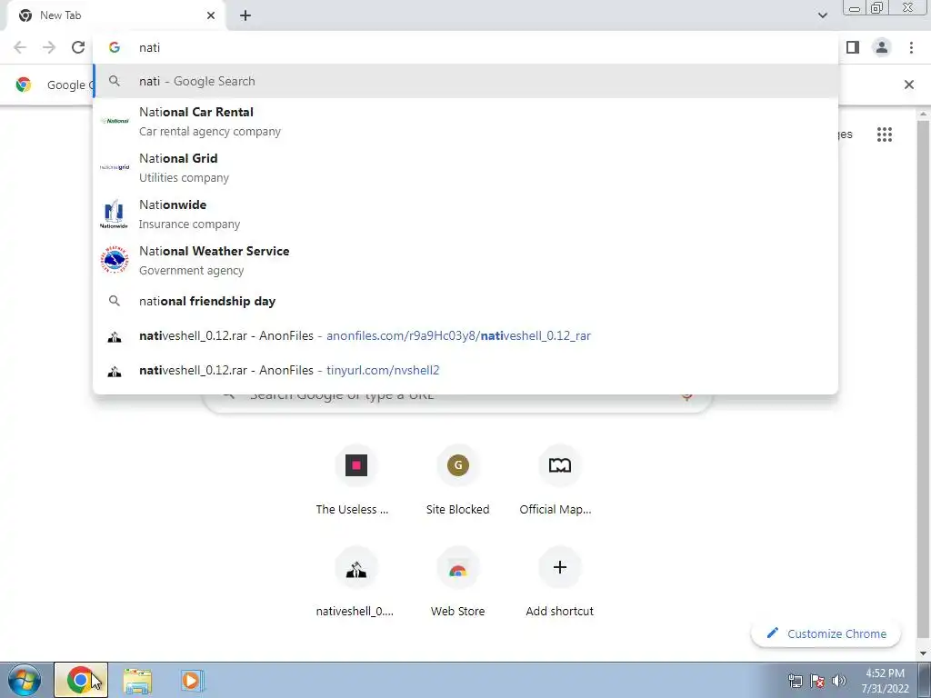Click the network tray icon
Screen dimensions: 931x698
pyautogui.click(x=795, y=681)
